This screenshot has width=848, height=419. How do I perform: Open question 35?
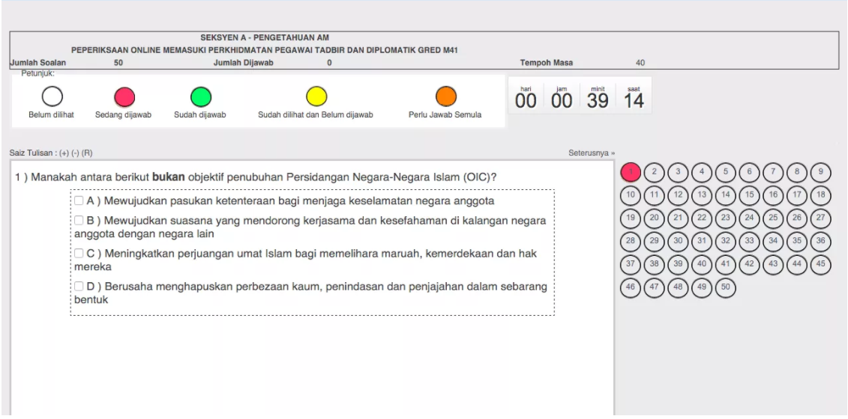pyautogui.click(x=797, y=242)
